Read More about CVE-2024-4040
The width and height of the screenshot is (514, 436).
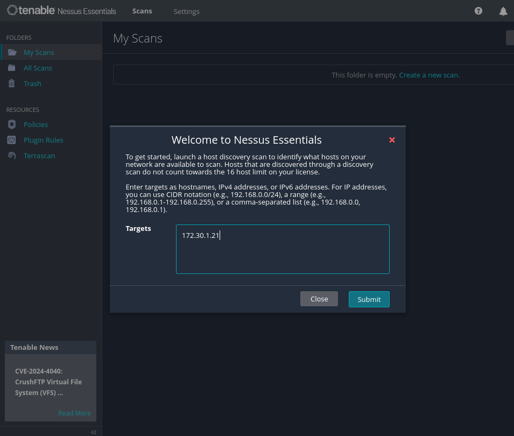(x=74, y=413)
